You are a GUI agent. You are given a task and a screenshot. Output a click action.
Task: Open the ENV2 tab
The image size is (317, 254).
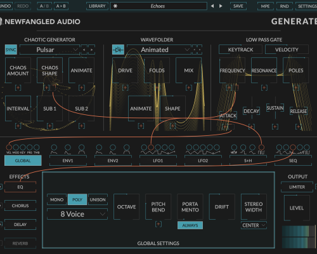[x=113, y=161]
